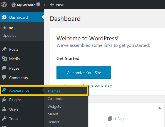Click the Posts pushpin icon
Viewport: 165px width, 127px height.
pyautogui.click(x=4, y=49)
